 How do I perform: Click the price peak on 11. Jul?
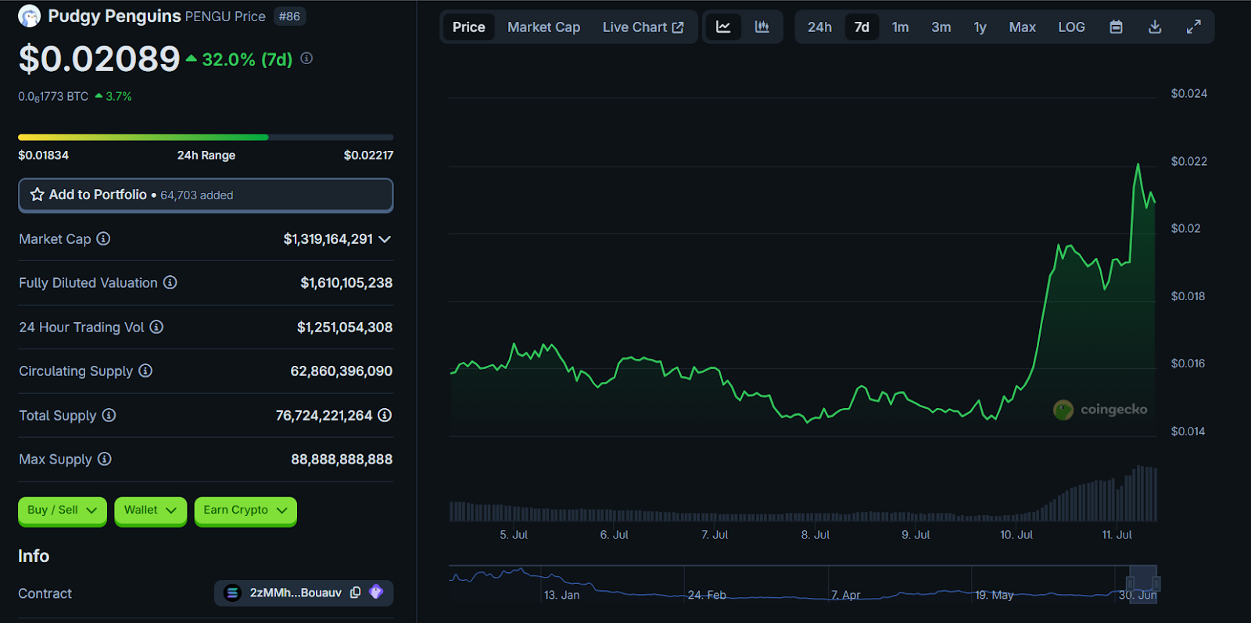(1138, 164)
